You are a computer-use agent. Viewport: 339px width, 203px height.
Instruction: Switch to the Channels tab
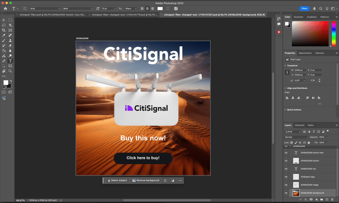pos(299,125)
